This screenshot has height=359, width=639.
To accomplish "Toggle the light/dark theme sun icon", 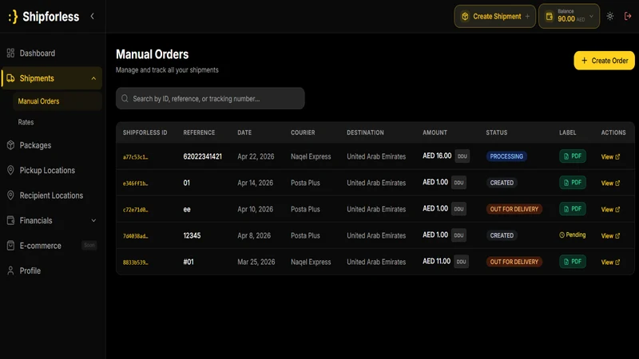I will (609, 16).
